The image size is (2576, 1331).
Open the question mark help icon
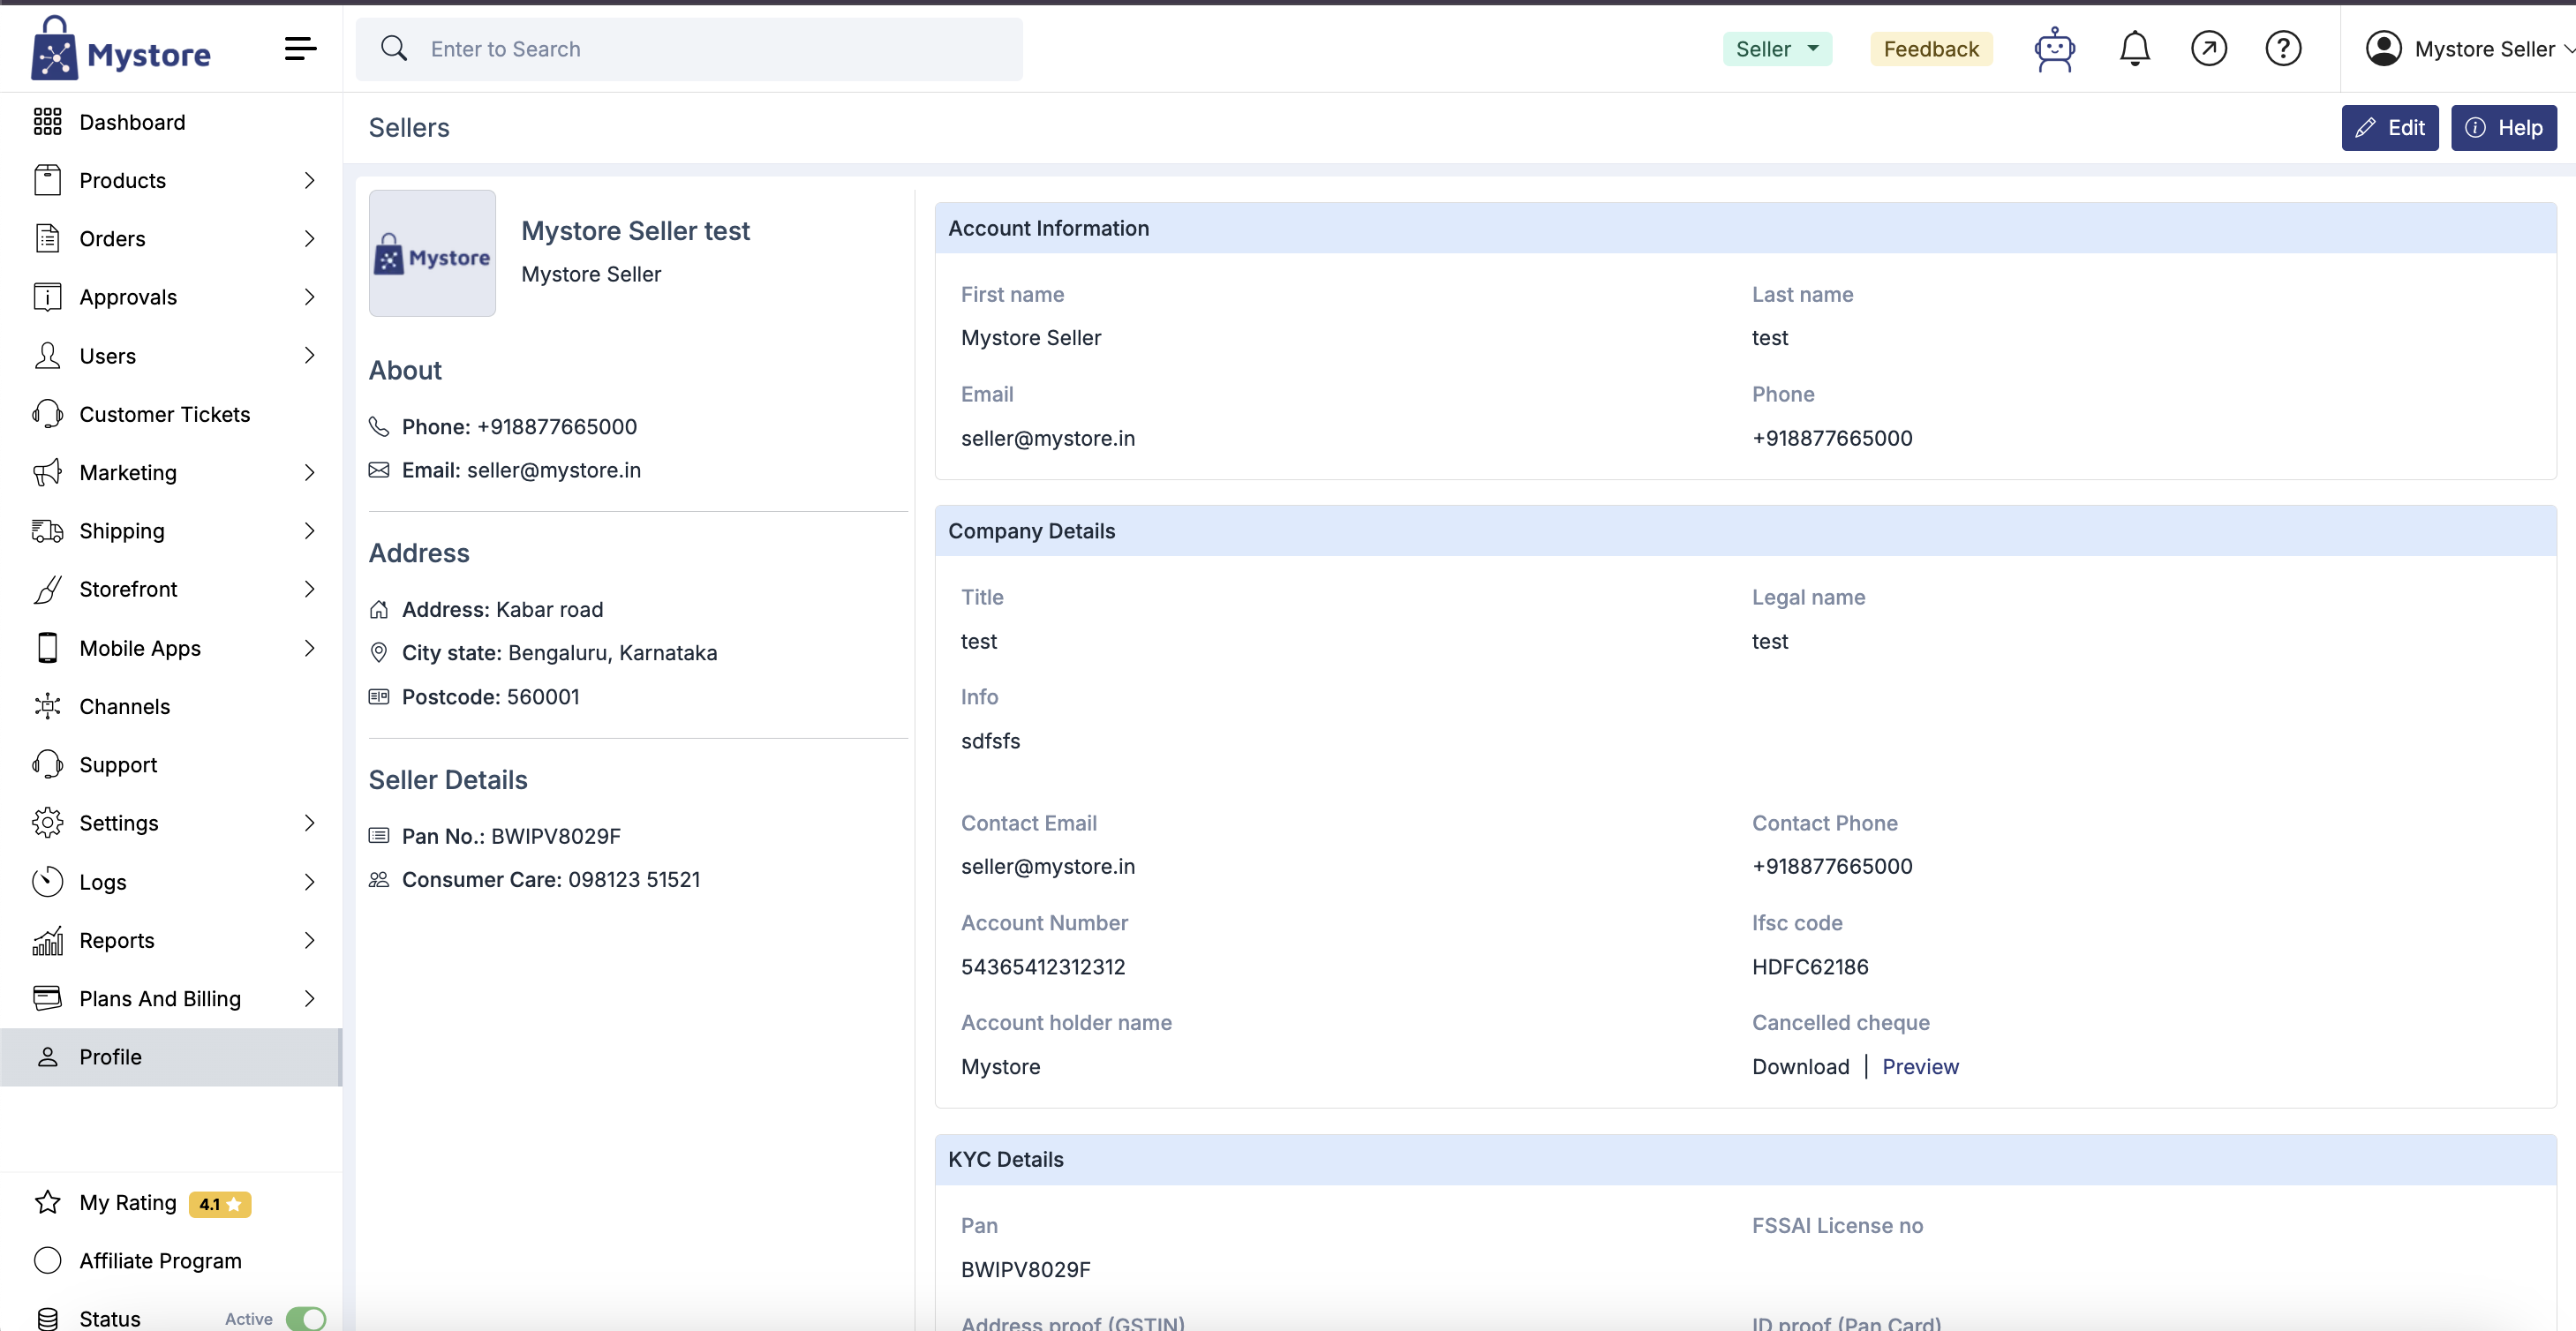point(2283,49)
